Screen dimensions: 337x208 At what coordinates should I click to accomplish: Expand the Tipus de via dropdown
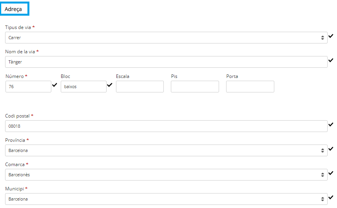tap(166, 38)
